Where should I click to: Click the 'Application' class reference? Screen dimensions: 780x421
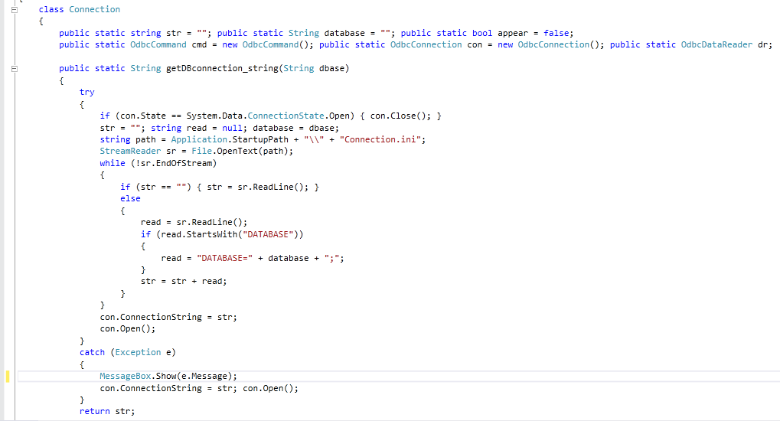199,140
